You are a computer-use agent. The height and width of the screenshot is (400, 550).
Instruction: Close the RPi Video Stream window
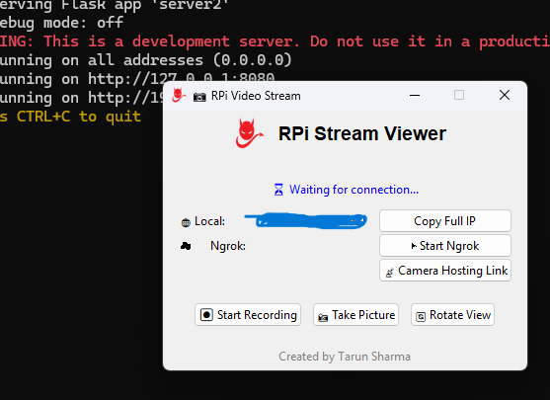point(505,95)
